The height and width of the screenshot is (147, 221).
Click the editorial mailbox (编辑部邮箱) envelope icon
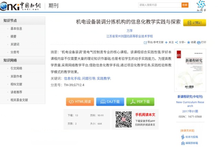click(x=183, y=143)
